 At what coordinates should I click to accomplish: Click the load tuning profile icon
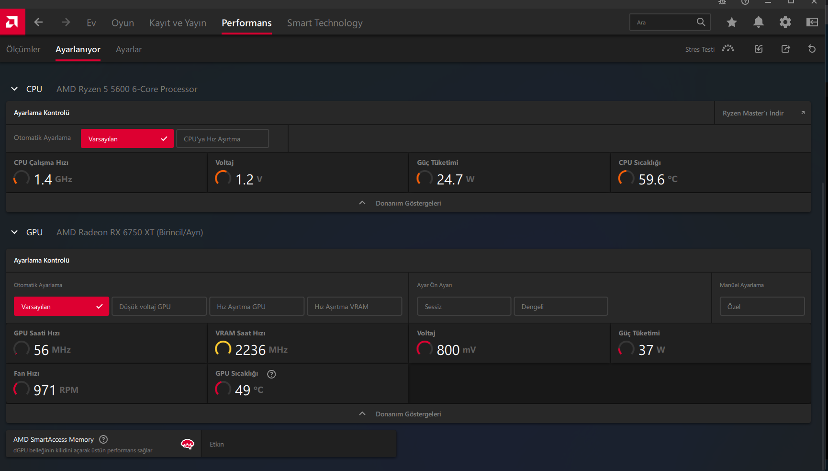tap(759, 49)
